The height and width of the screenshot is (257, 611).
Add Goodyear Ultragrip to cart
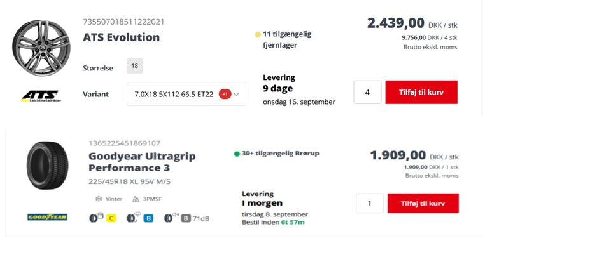pos(423,204)
